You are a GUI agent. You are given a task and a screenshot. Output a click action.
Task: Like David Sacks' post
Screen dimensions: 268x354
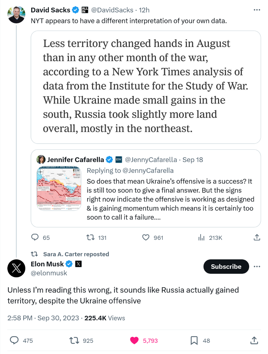(146, 237)
